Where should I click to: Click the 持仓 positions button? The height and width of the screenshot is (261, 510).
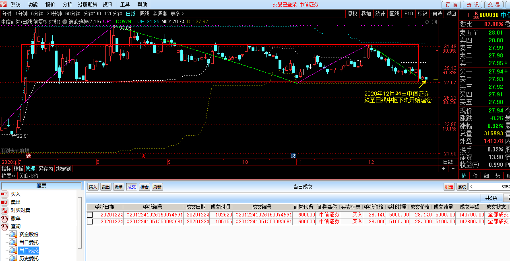(145, 187)
